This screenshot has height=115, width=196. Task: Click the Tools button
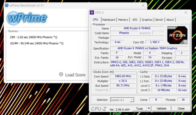point(140,109)
